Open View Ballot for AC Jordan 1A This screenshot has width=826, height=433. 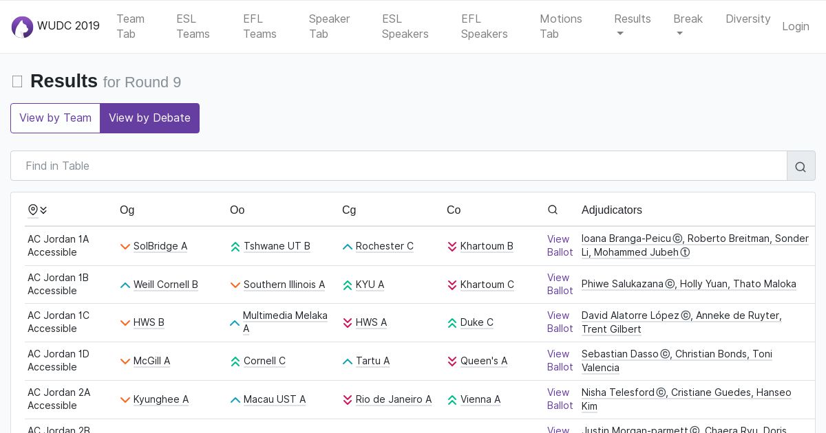(x=560, y=246)
